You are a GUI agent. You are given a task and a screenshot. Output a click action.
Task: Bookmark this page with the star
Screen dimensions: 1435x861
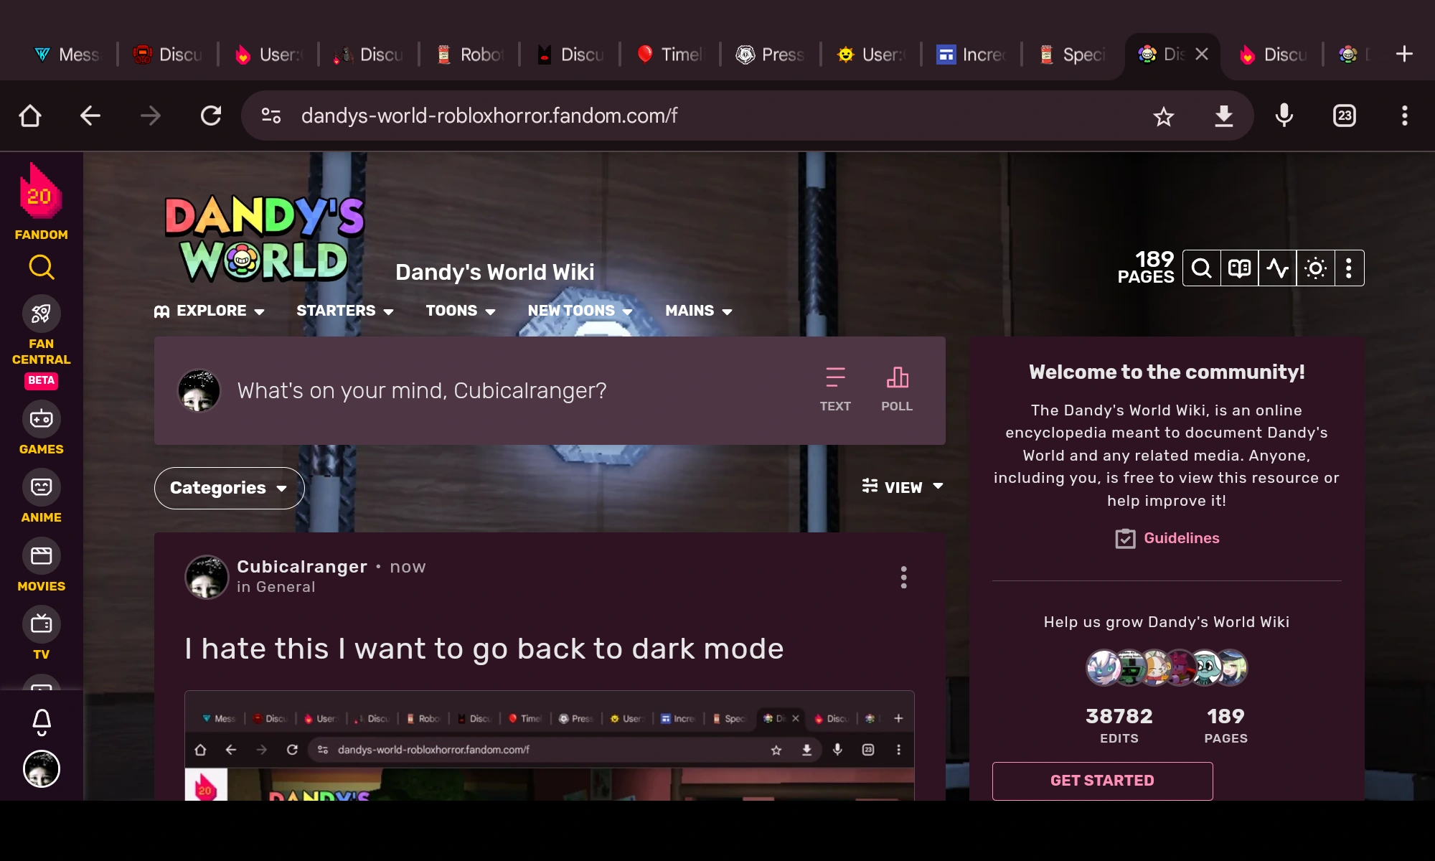coord(1163,116)
